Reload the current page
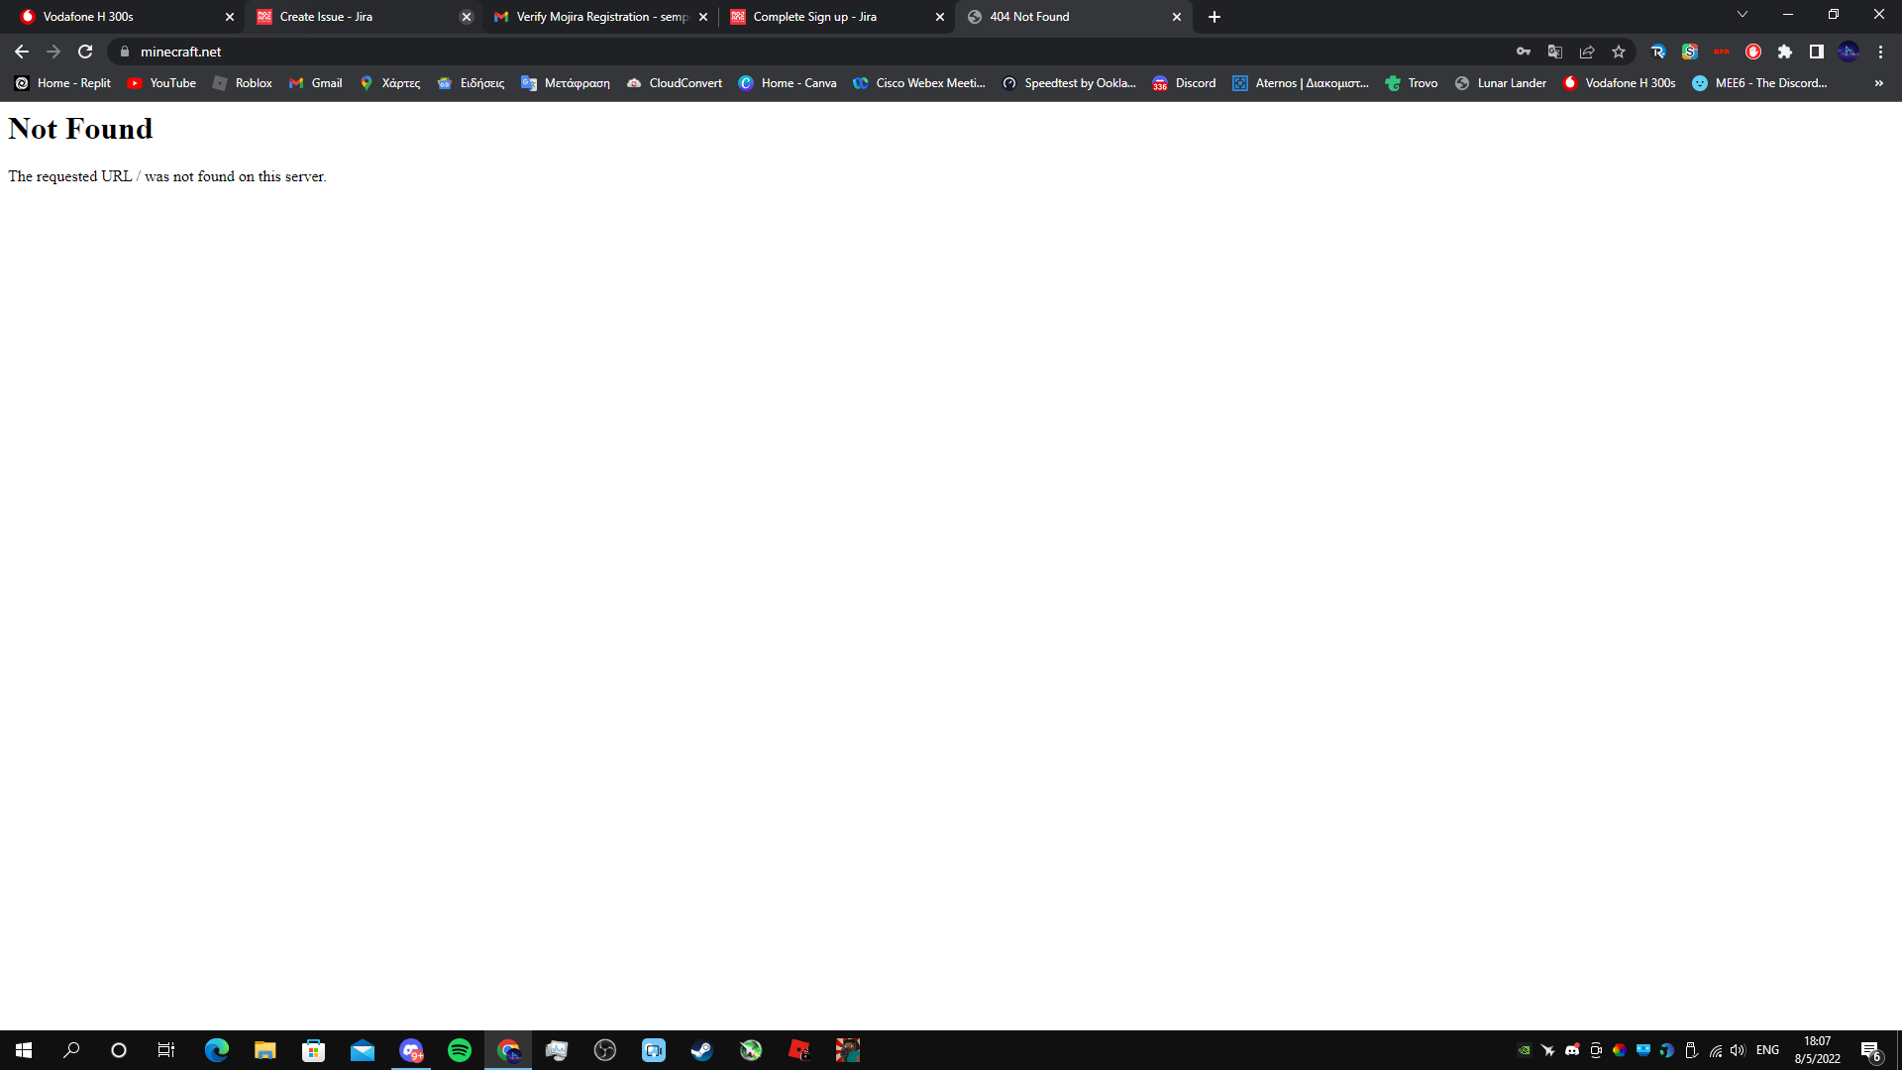Viewport: 1902px width, 1070px height. [x=85, y=52]
